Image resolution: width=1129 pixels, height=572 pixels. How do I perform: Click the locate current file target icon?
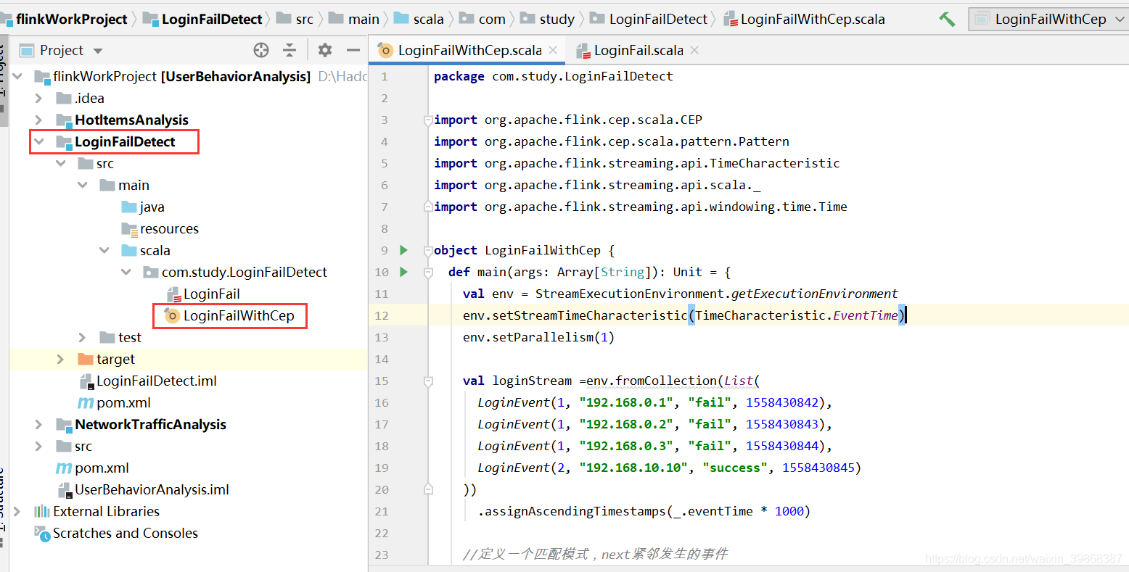[x=261, y=50]
